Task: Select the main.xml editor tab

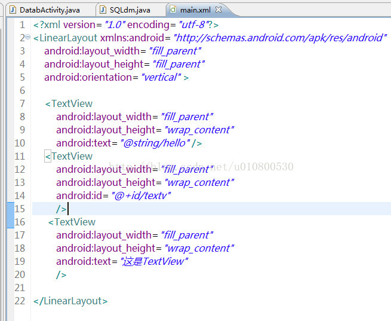Action: 195,10
